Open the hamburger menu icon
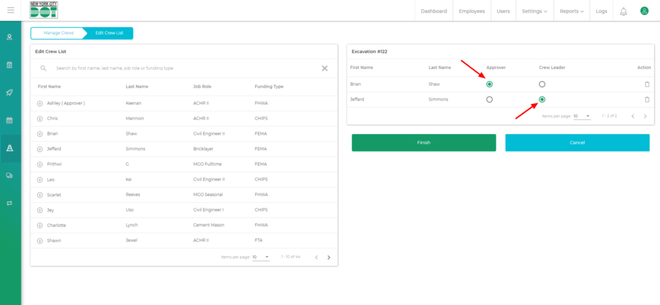 point(10,10)
